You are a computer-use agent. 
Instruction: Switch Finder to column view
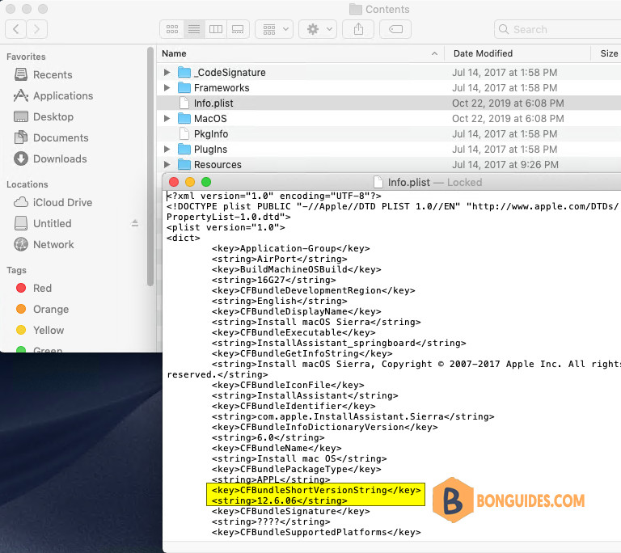pos(216,29)
